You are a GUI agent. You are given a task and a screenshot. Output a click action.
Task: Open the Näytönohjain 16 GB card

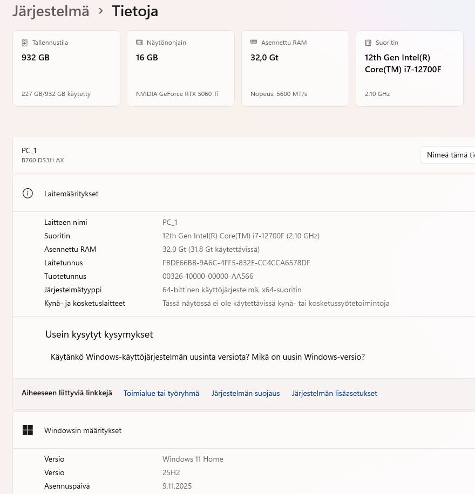(181, 68)
